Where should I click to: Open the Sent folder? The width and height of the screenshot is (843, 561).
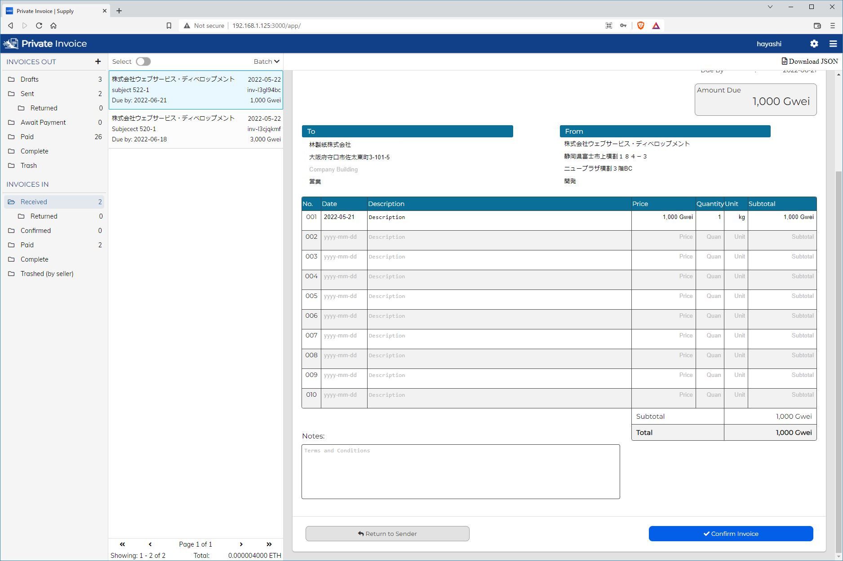click(55, 94)
